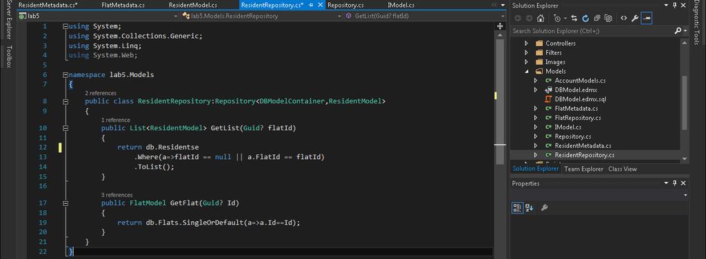Click the C# icon of FlatRepository.cs
Image resolution: width=706 pixels, height=259 pixels.
point(548,118)
